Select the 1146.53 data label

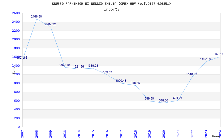coord(192,74)
